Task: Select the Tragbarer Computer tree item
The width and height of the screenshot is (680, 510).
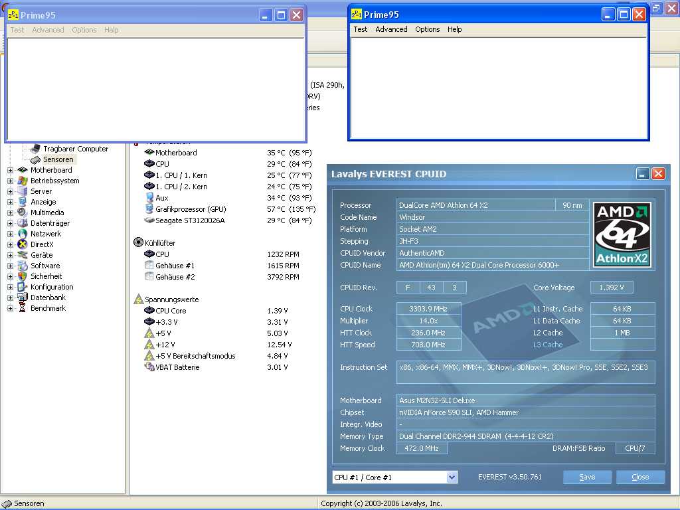Action: [76, 149]
